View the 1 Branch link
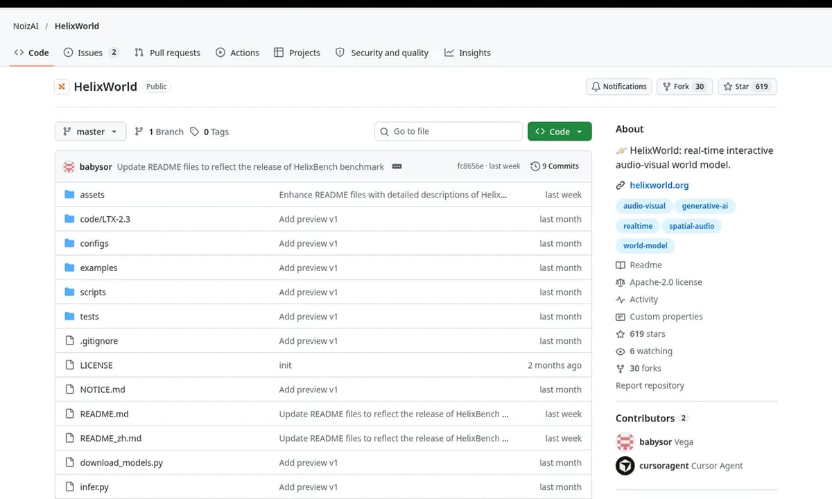Image resolution: width=832 pixels, height=499 pixels. coord(159,132)
